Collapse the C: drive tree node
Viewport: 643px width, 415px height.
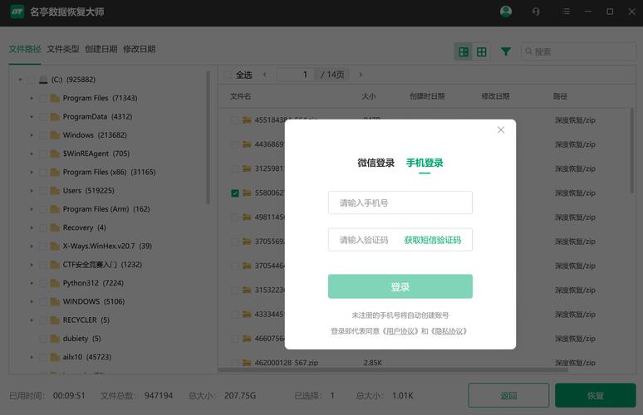pyautogui.click(x=20, y=80)
